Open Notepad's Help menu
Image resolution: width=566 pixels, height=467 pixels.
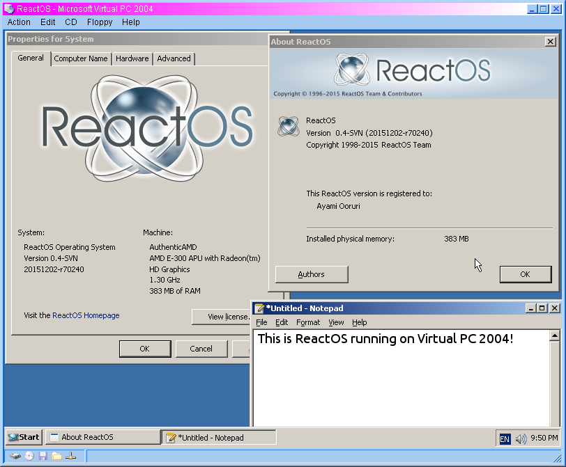tap(359, 322)
